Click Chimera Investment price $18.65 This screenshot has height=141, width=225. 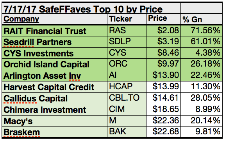click(163, 110)
